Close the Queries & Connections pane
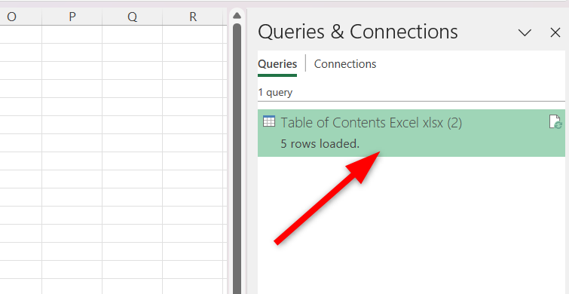This screenshot has width=569, height=294. point(555,32)
